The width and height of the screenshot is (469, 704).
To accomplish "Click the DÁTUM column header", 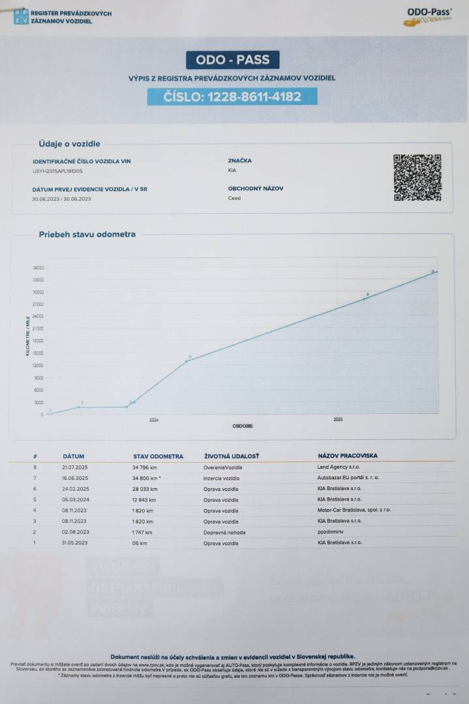I will click(x=74, y=456).
